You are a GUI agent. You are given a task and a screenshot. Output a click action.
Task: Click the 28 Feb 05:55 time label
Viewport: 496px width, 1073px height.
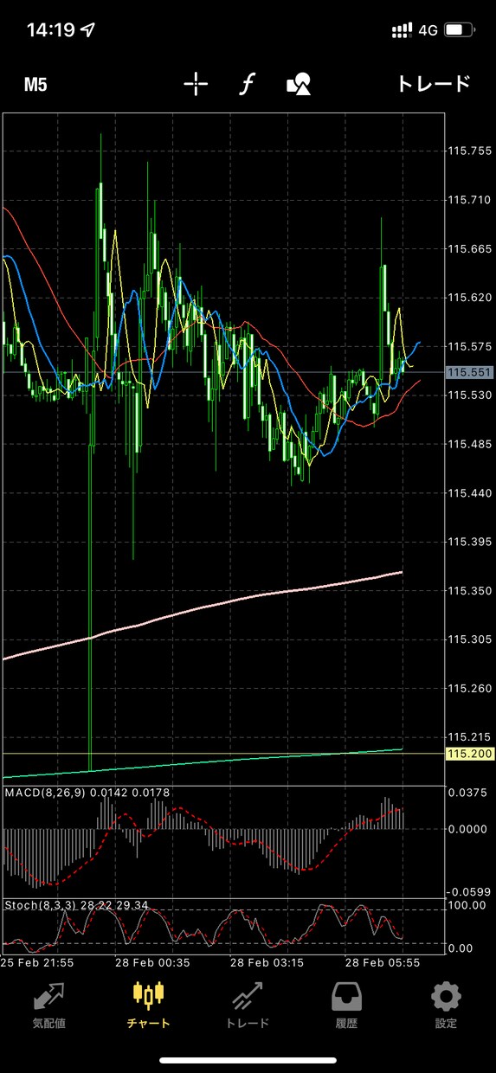coord(382,962)
